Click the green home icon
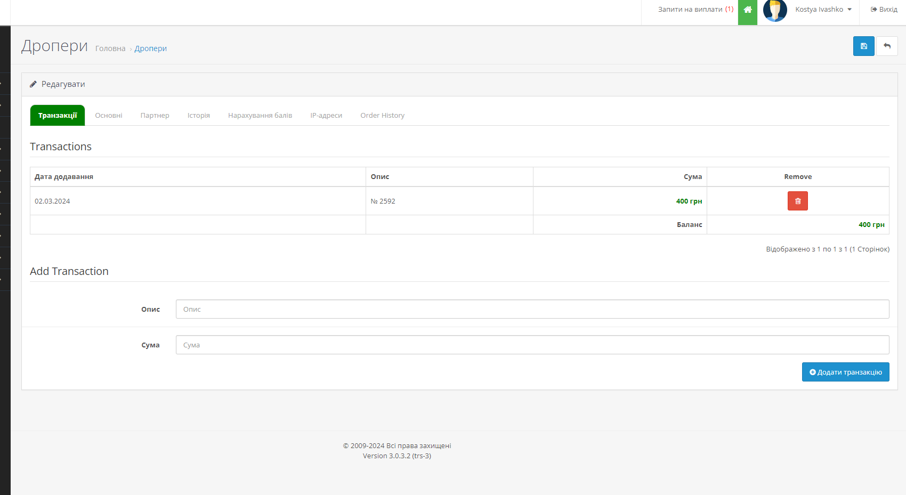The image size is (906, 495). pyautogui.click(x=747, y=10)
